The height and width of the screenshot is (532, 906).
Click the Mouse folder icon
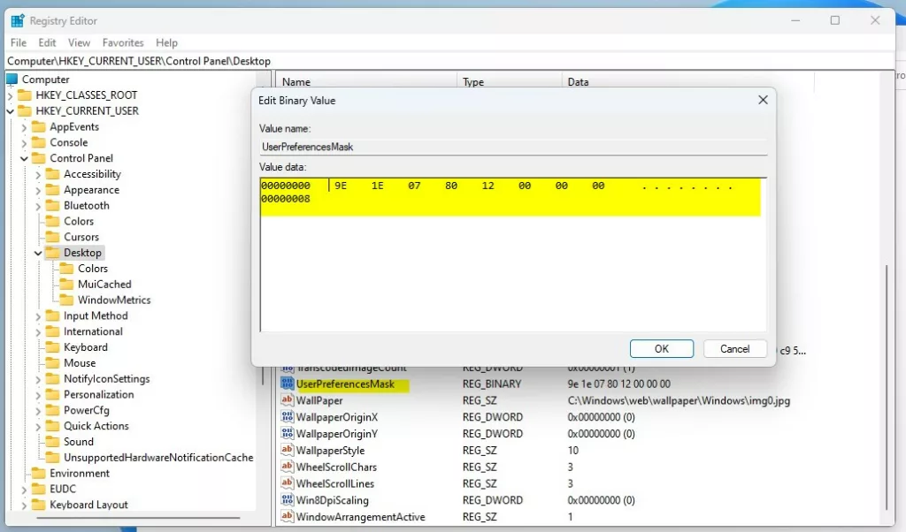(x=52, y=362)
